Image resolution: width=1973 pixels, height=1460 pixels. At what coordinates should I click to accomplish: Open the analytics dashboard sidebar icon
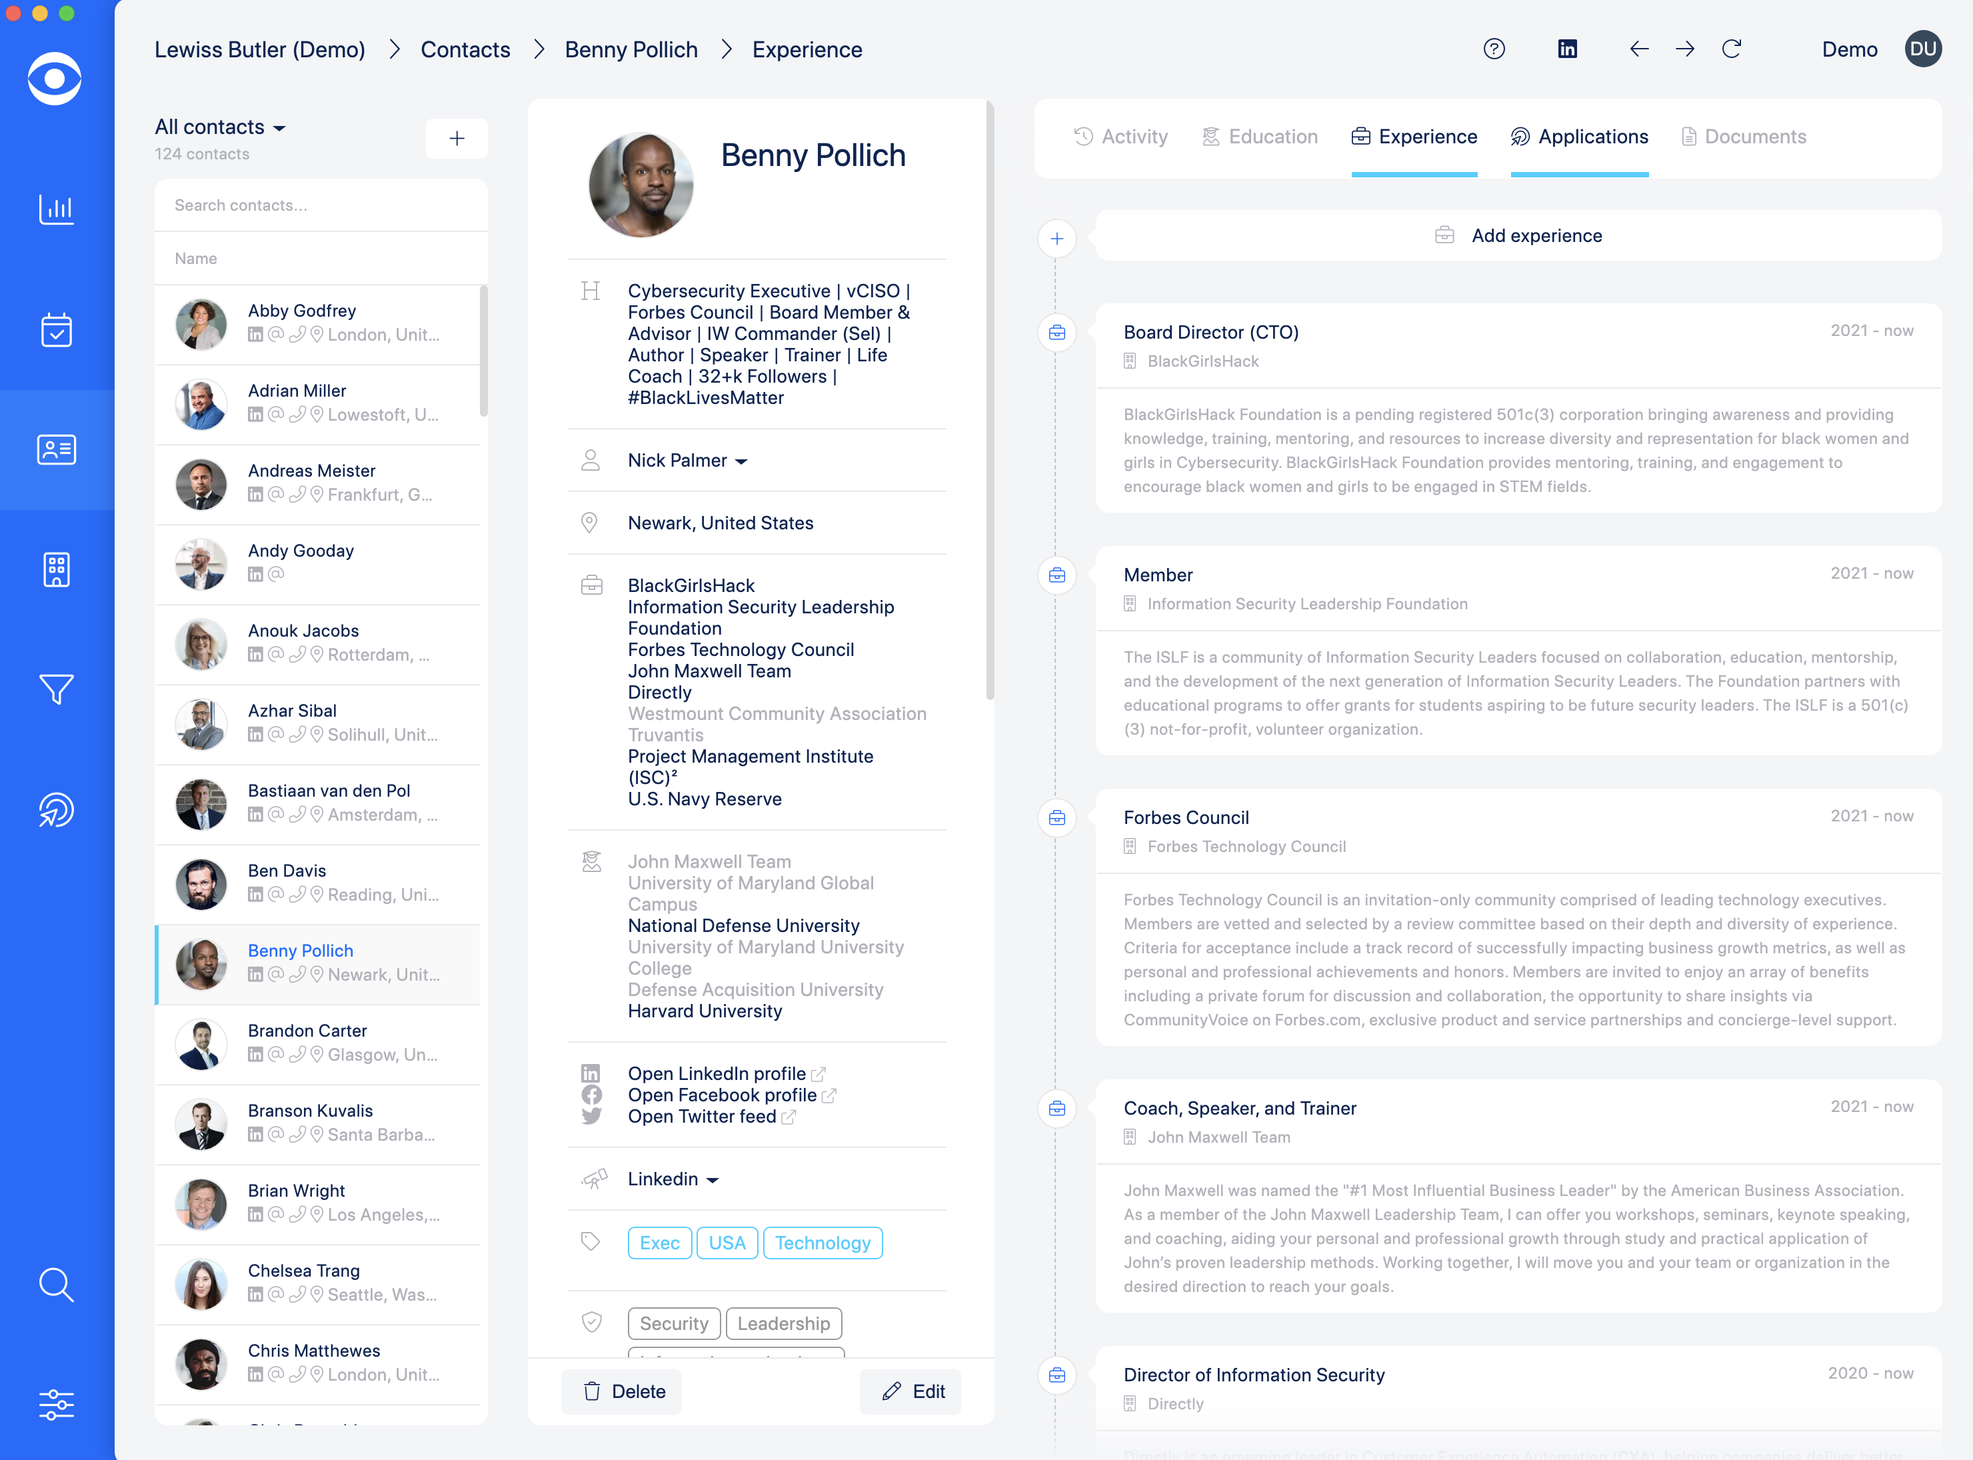[56, 209]
